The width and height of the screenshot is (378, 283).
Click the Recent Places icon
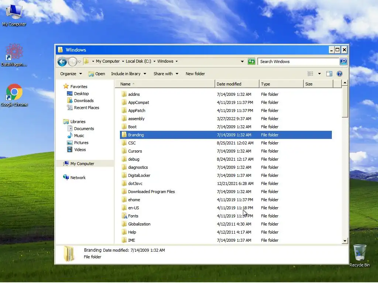(70, 107)
